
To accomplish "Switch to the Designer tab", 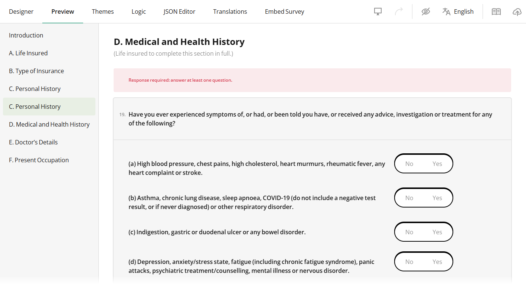I will [21, 12].
